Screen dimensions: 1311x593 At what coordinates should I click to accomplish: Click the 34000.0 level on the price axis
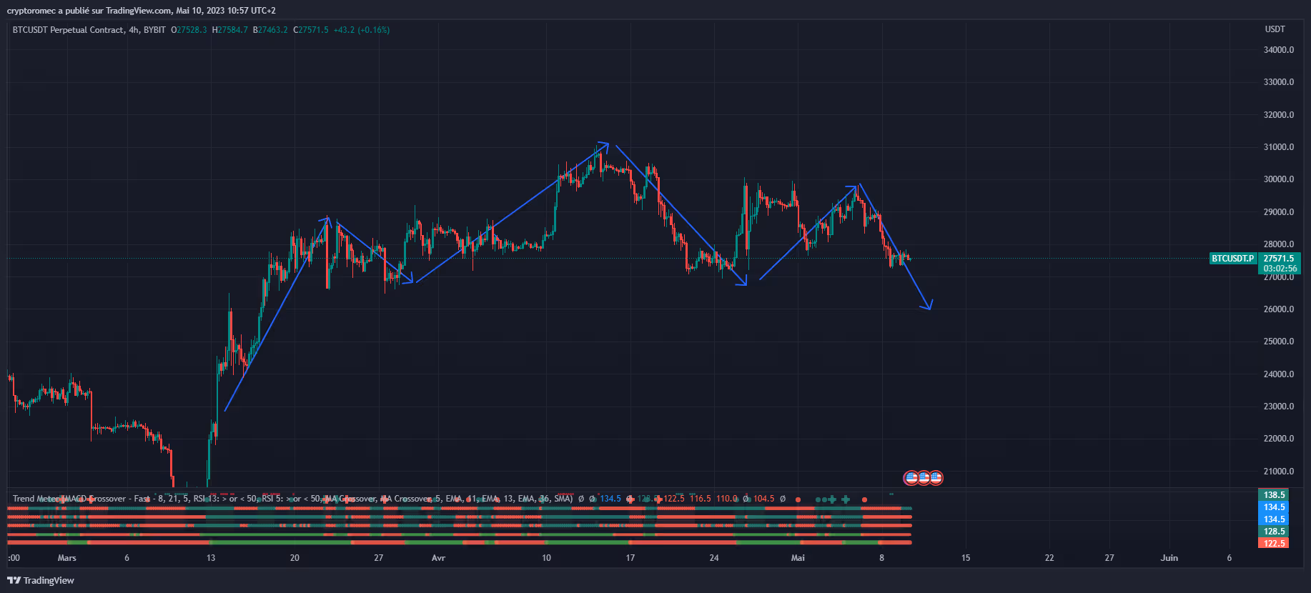point(1278,50)
